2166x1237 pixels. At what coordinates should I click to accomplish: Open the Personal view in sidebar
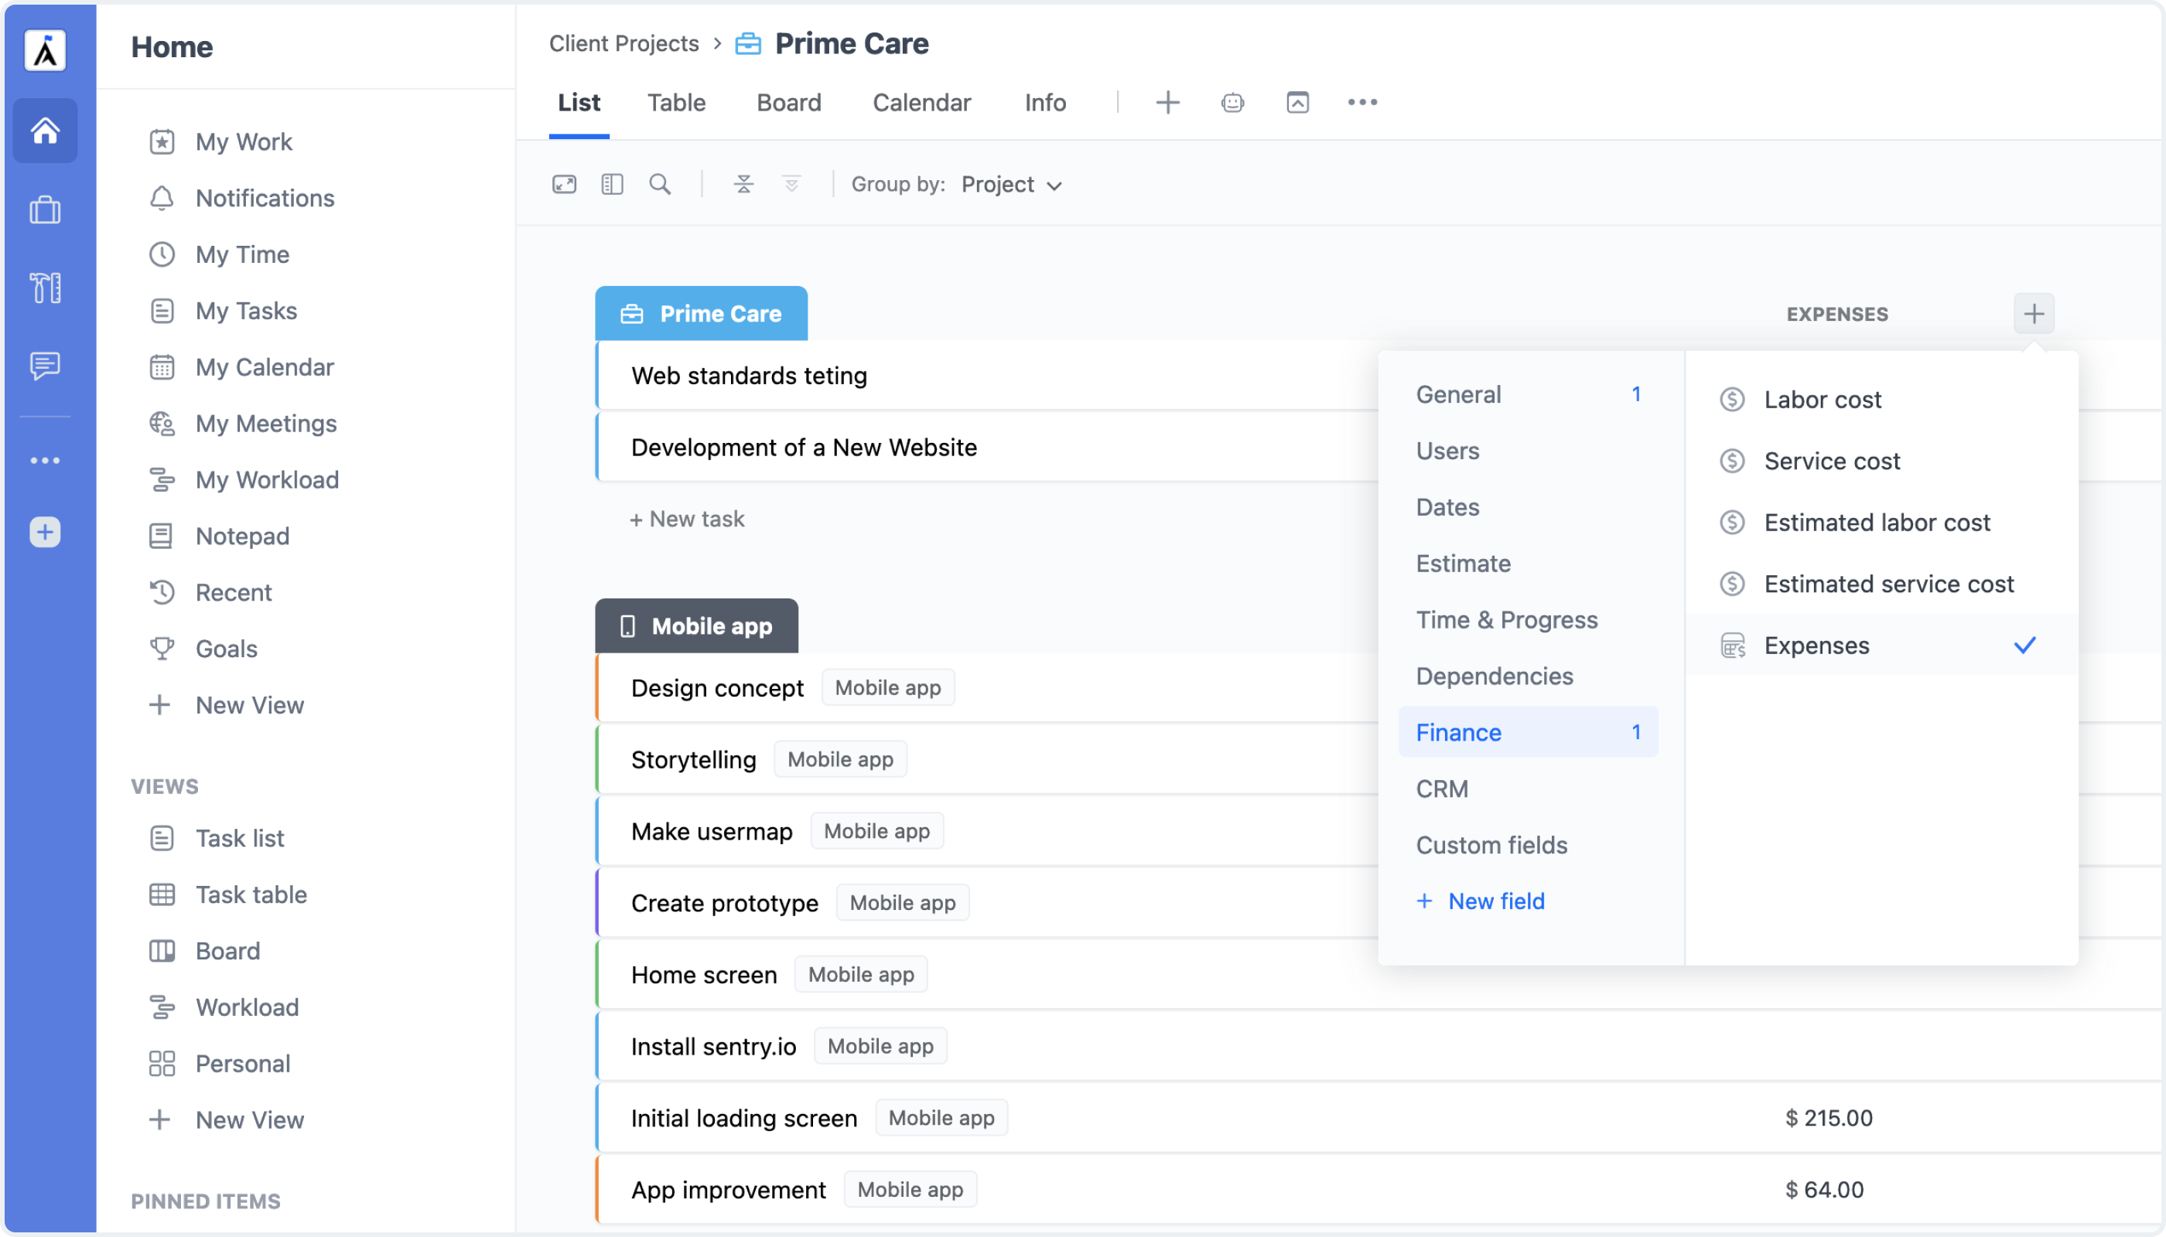242,1064
